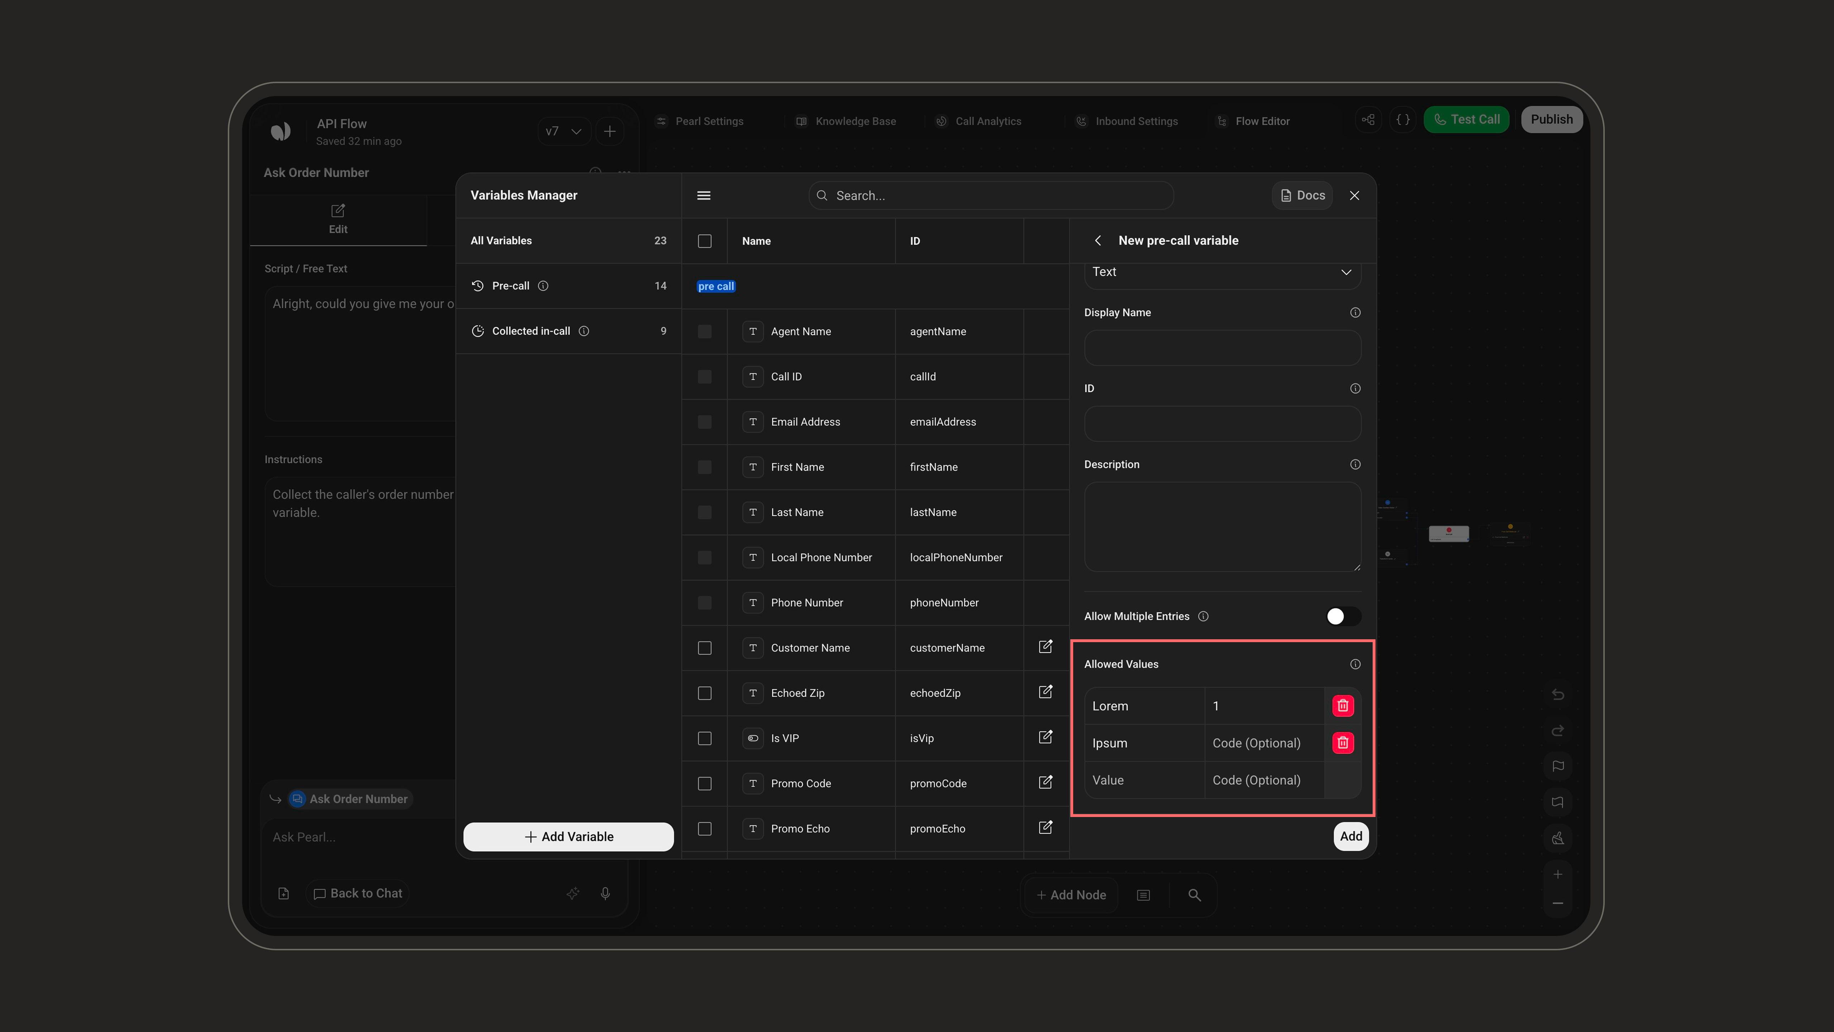
Task: Check the Promo Echo row checkbox
Action: tap(704, 829)
